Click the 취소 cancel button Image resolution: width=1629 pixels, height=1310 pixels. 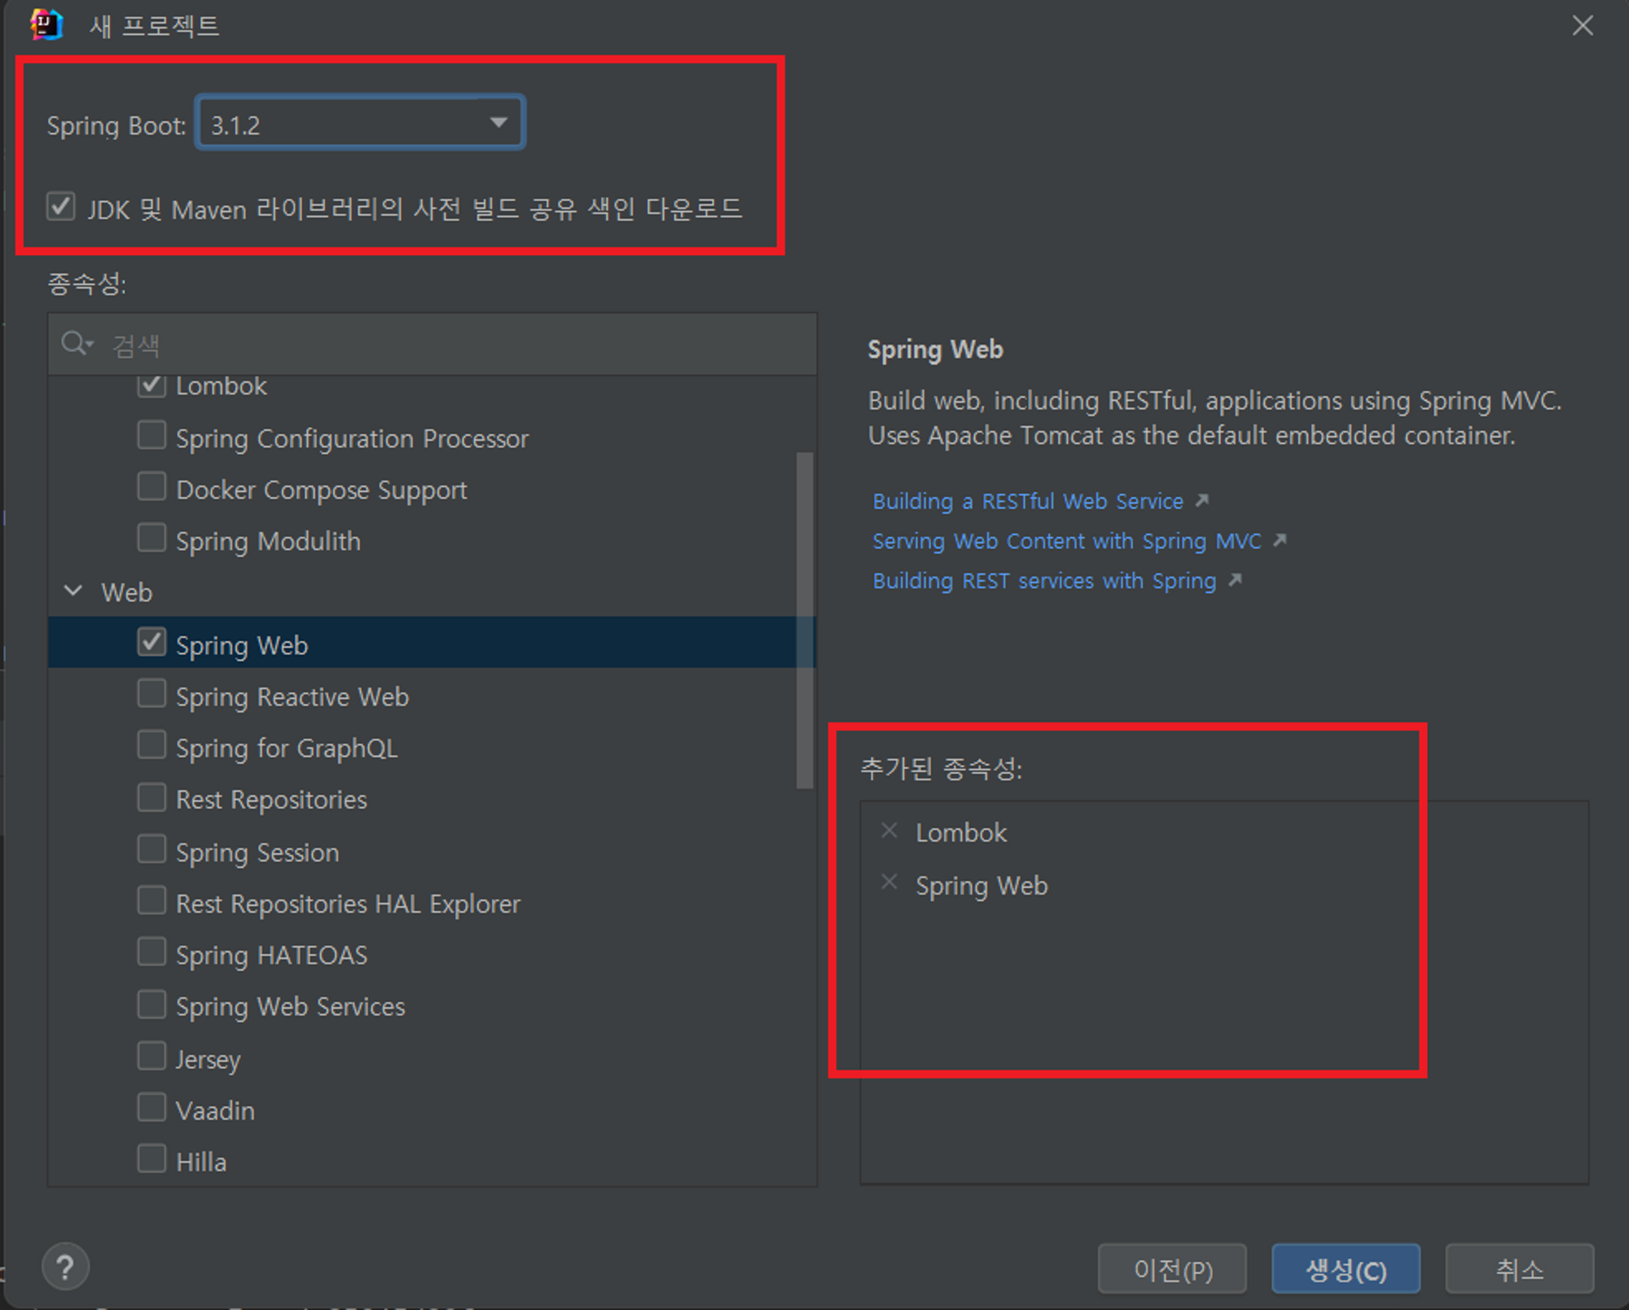[x=1518, y=1269]
